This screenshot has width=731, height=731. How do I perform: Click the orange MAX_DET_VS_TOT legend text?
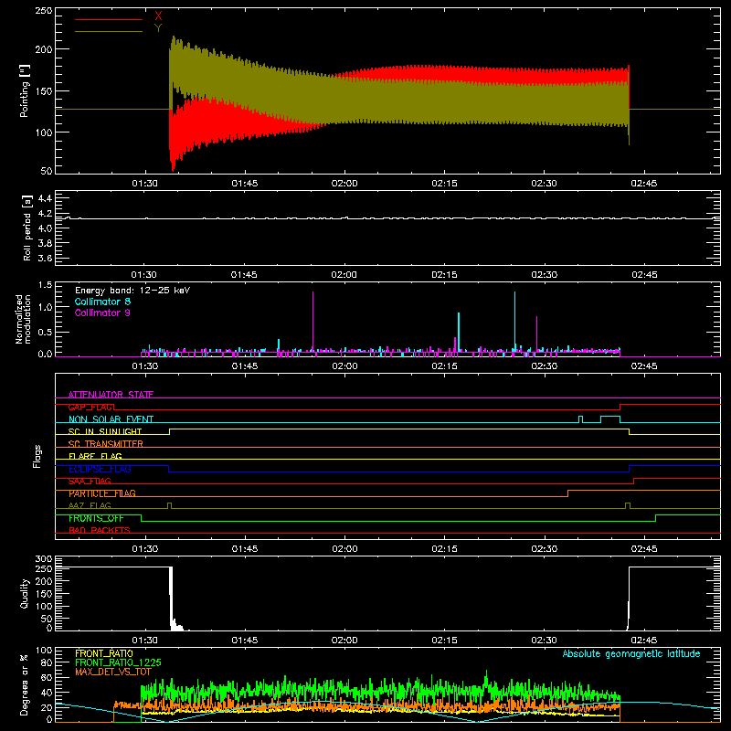click(x=113, y=672)
